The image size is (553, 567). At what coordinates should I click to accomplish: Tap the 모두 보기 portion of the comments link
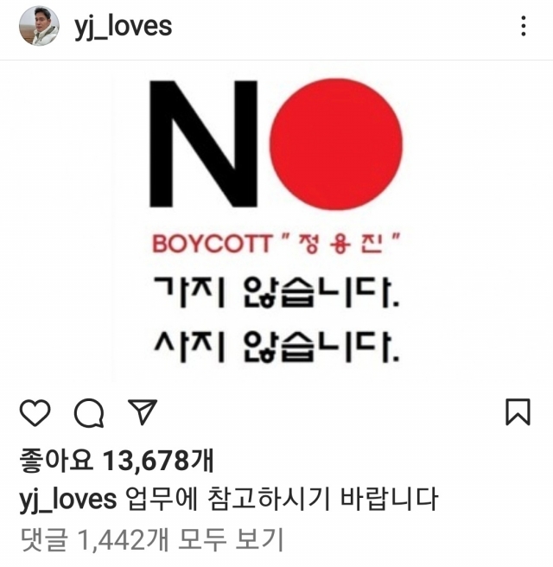click(231, 539)
